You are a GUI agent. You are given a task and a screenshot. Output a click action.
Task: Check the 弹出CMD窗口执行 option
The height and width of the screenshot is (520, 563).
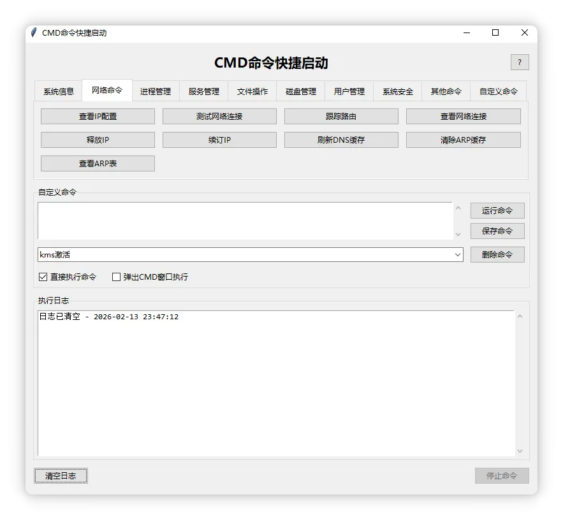116,277
